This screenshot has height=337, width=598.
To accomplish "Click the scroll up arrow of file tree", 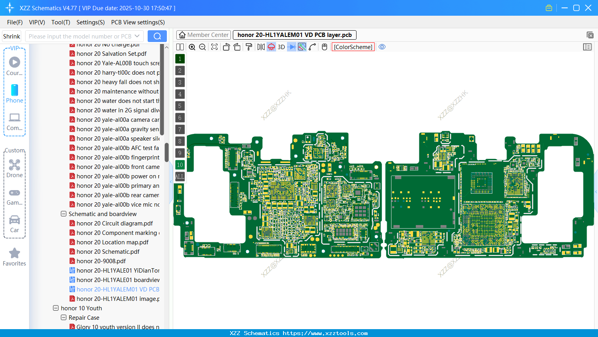I will pyautogui.click(x=166, y=48).
